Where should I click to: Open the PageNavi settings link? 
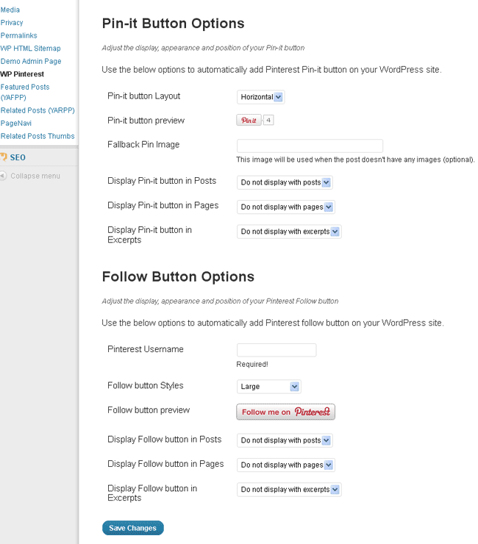click(x=15, y=124)
